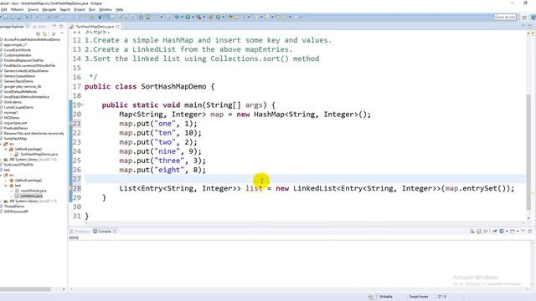Select the GenericQueueDemo project
This screenshot has width=536, height=301.
tap(19, 76)
